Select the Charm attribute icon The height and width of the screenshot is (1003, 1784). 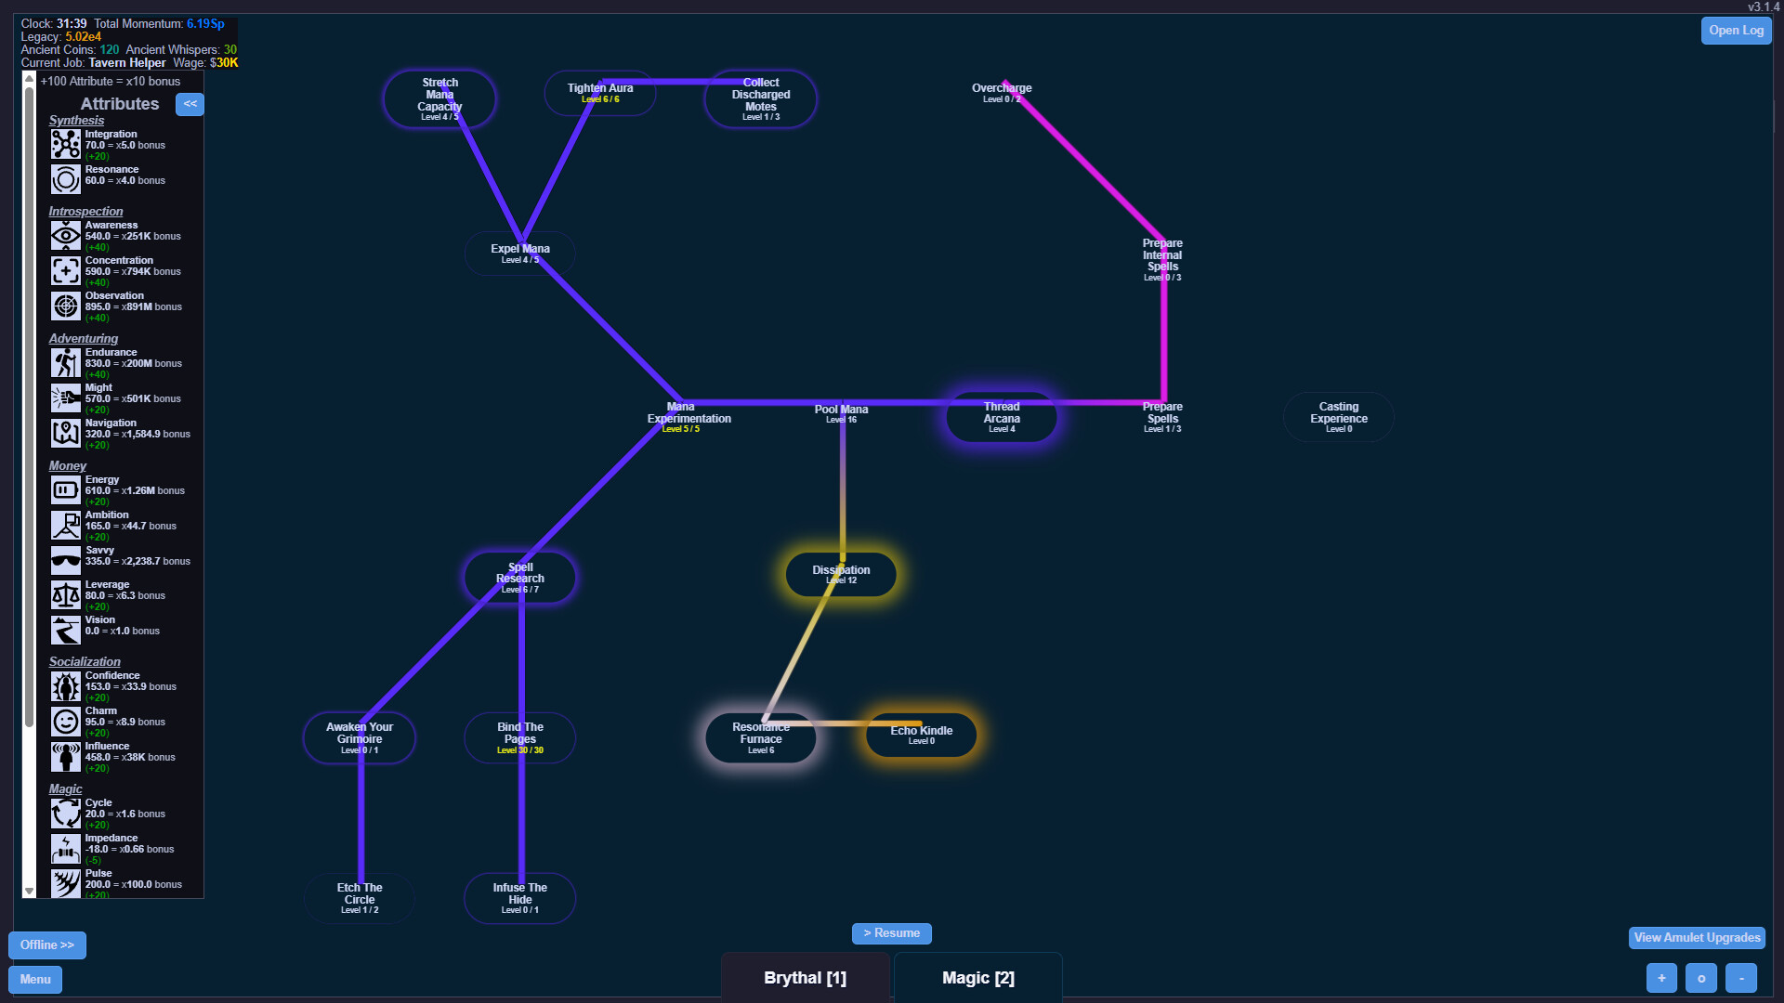tap(65, 721)
